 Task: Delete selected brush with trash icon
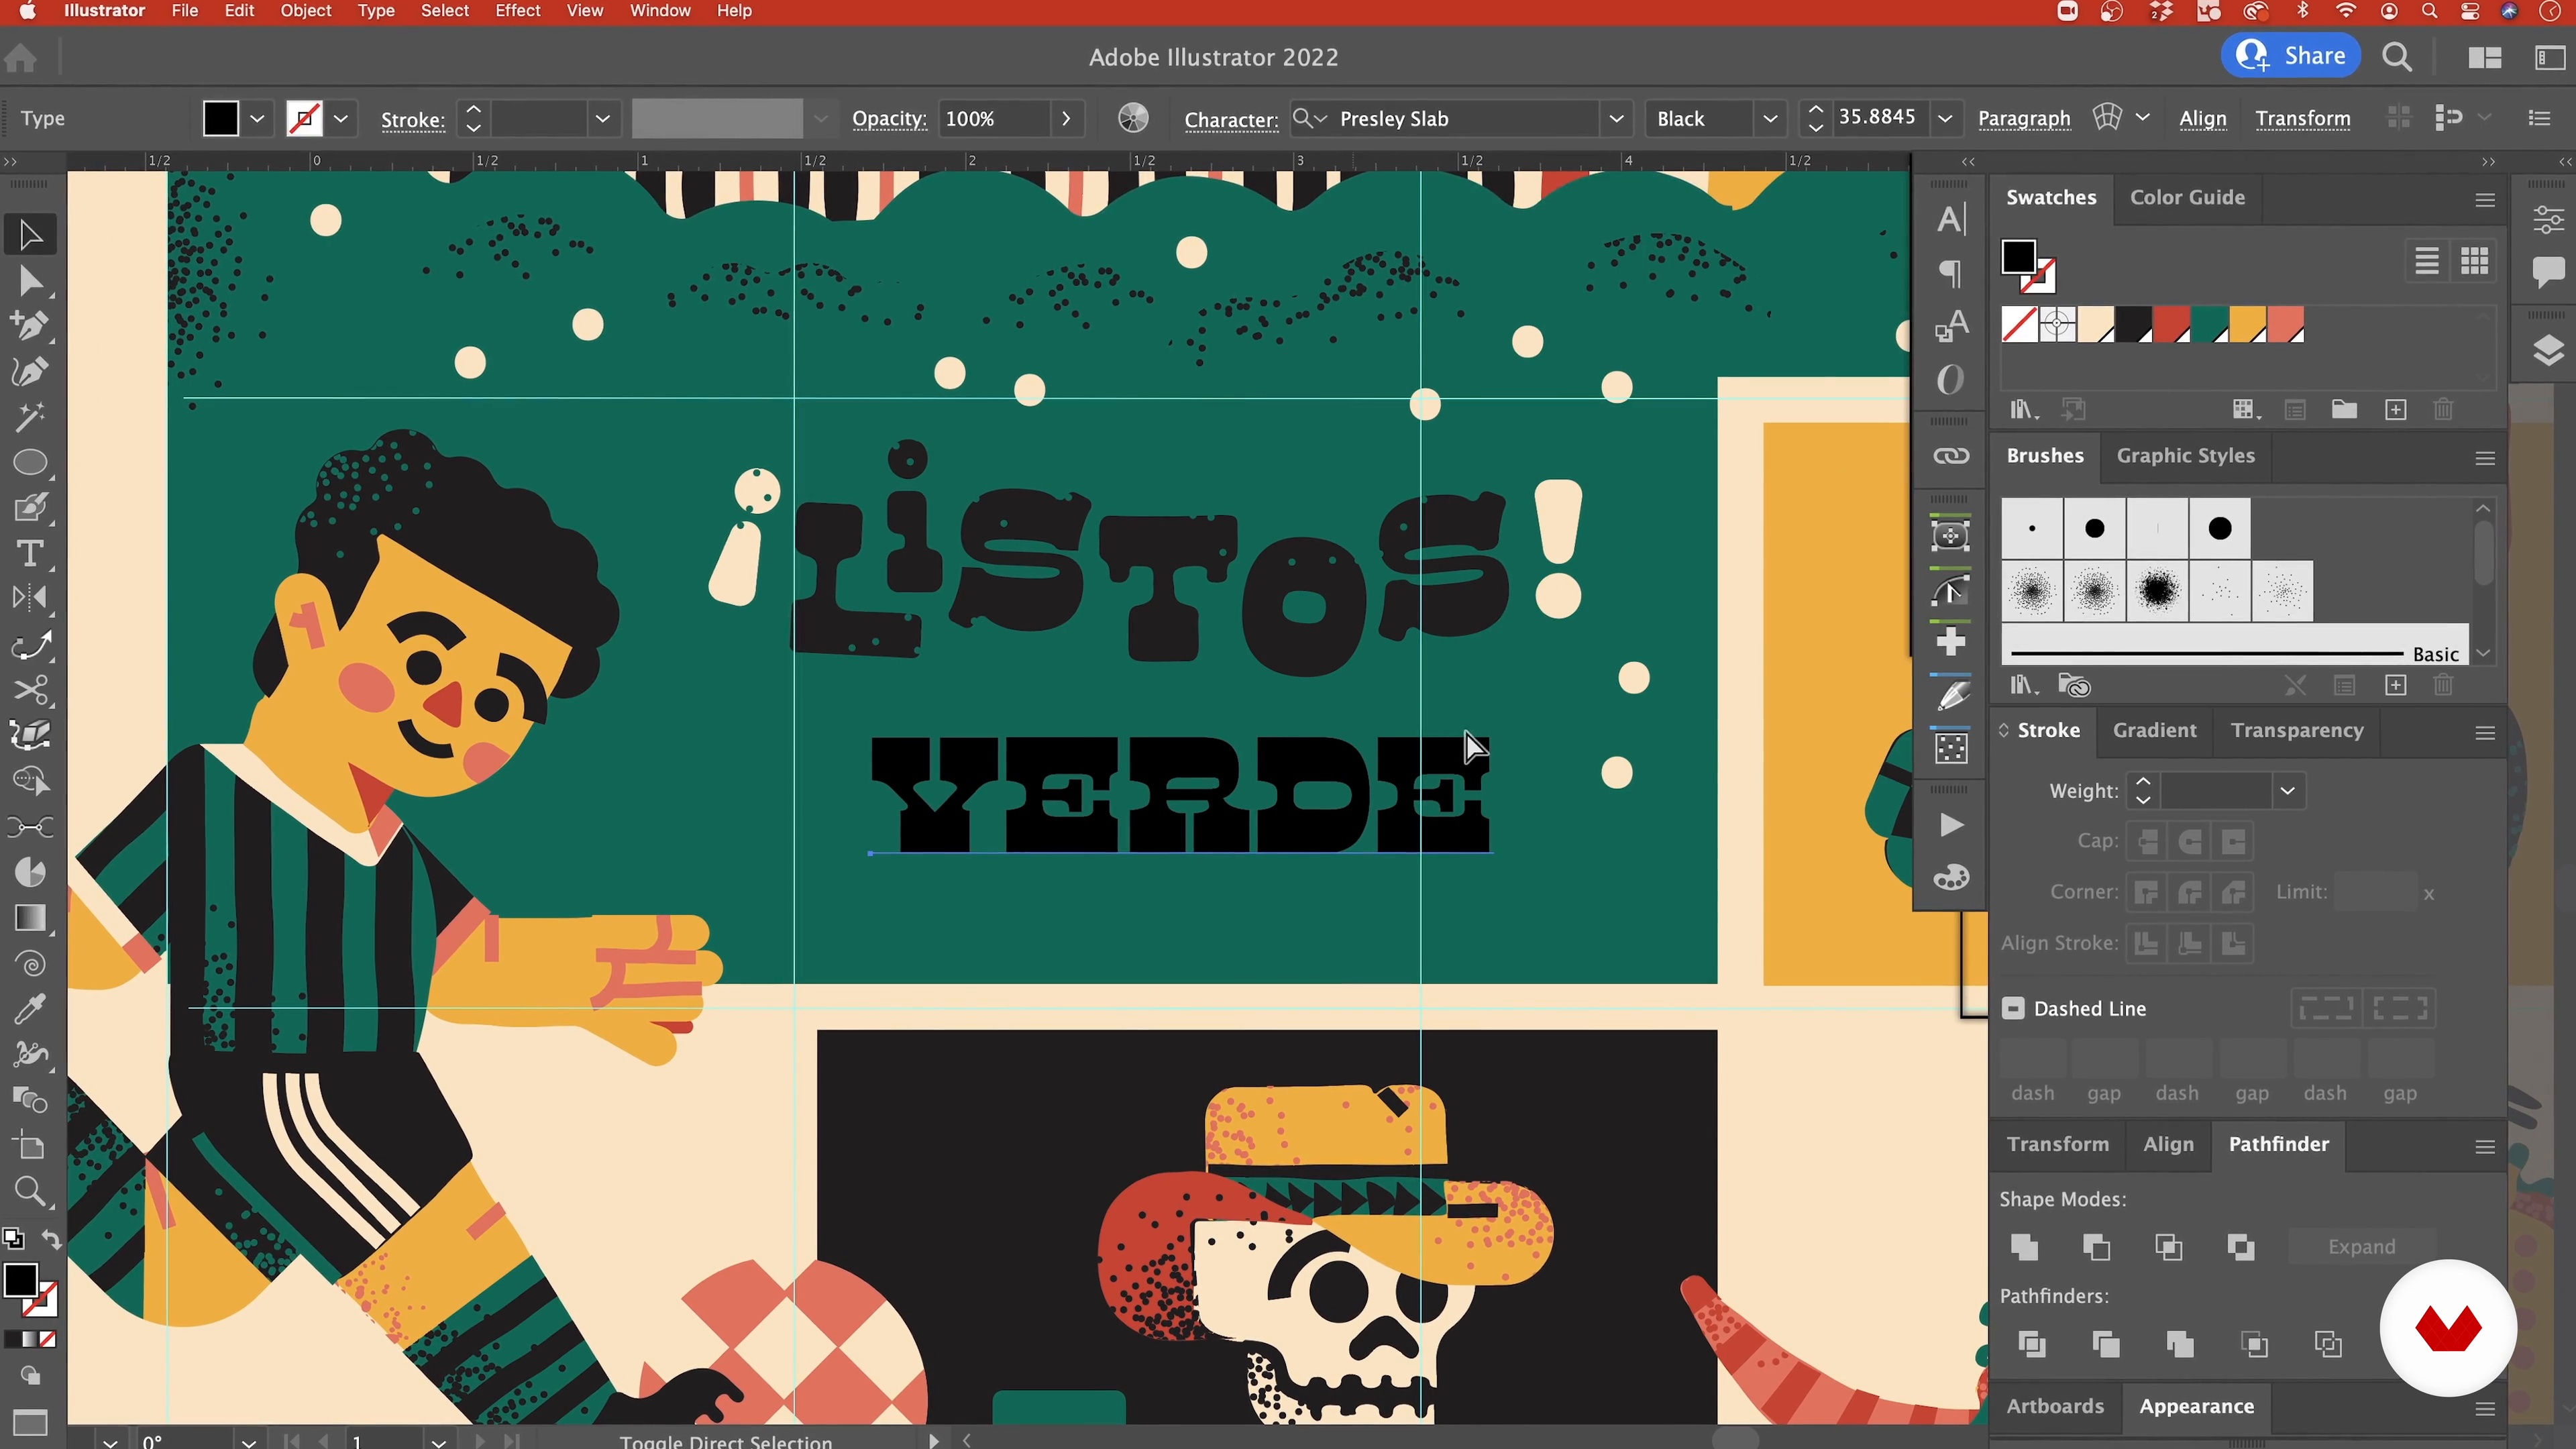[2443, 686]
